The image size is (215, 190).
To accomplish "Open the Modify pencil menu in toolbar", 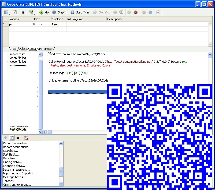I will [14, 12].
